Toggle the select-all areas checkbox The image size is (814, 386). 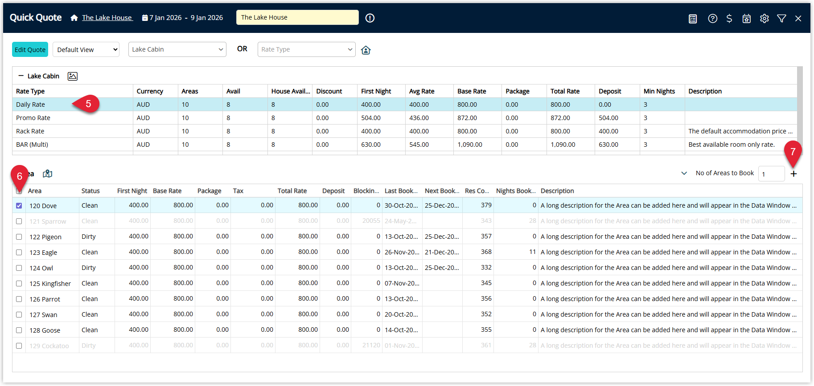tap(19, 191)
